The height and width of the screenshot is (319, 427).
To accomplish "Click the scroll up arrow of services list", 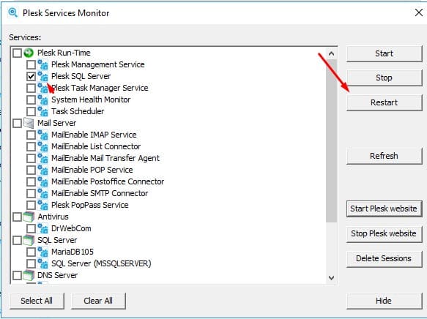I will click(331, 53).
